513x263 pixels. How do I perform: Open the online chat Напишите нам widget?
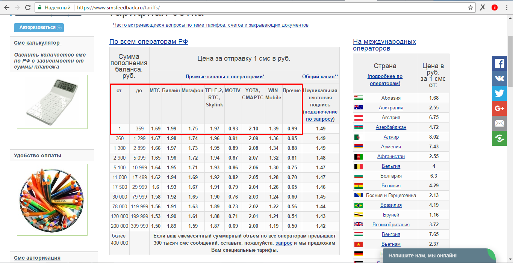click(439, 256)
